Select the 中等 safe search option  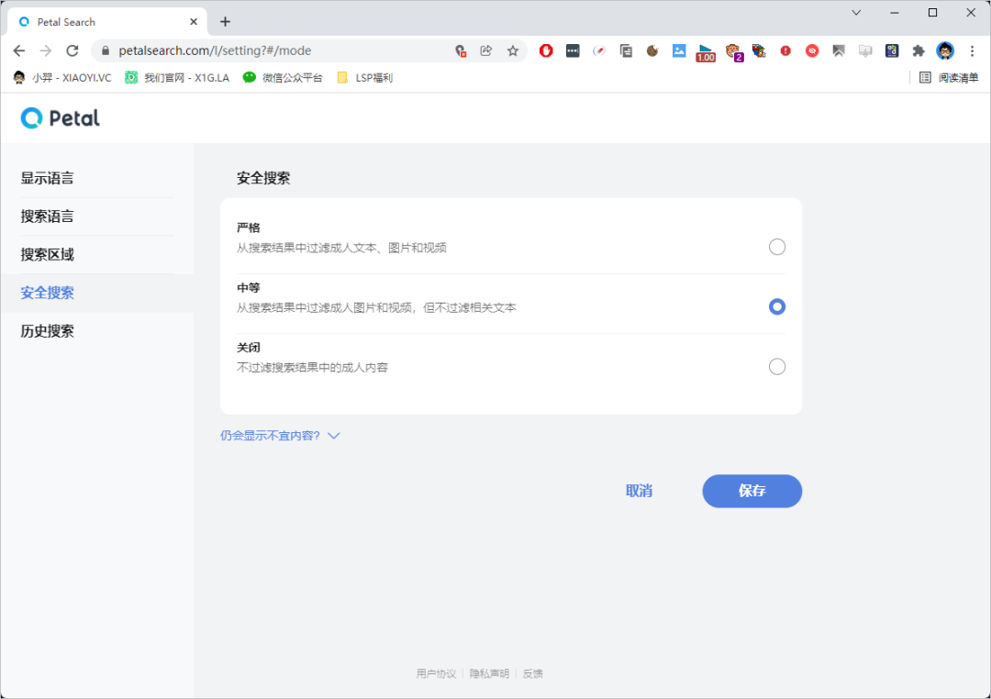777,306
